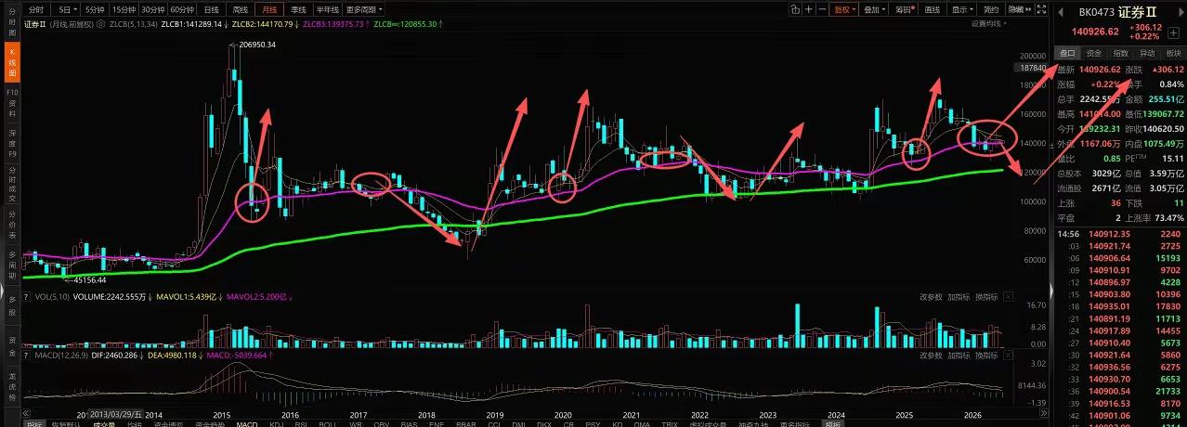Add 证券II to watchlist plus icon
Viewport: 1187px width, 427px height.
[1174, 32]
